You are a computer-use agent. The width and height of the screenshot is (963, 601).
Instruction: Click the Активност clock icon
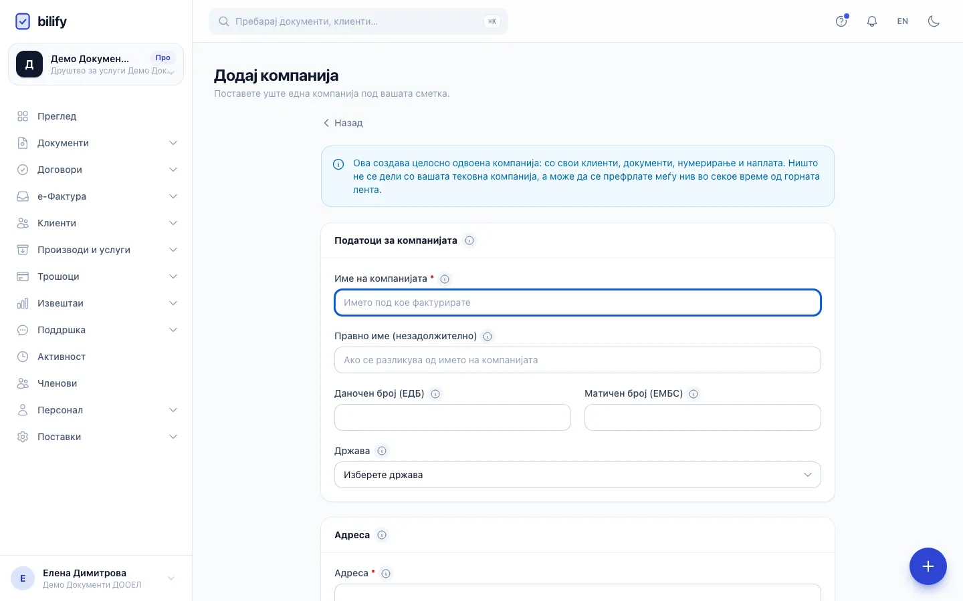click(23, 357)
